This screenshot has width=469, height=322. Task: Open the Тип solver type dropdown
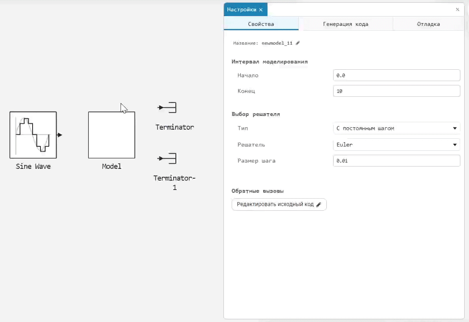396,128
